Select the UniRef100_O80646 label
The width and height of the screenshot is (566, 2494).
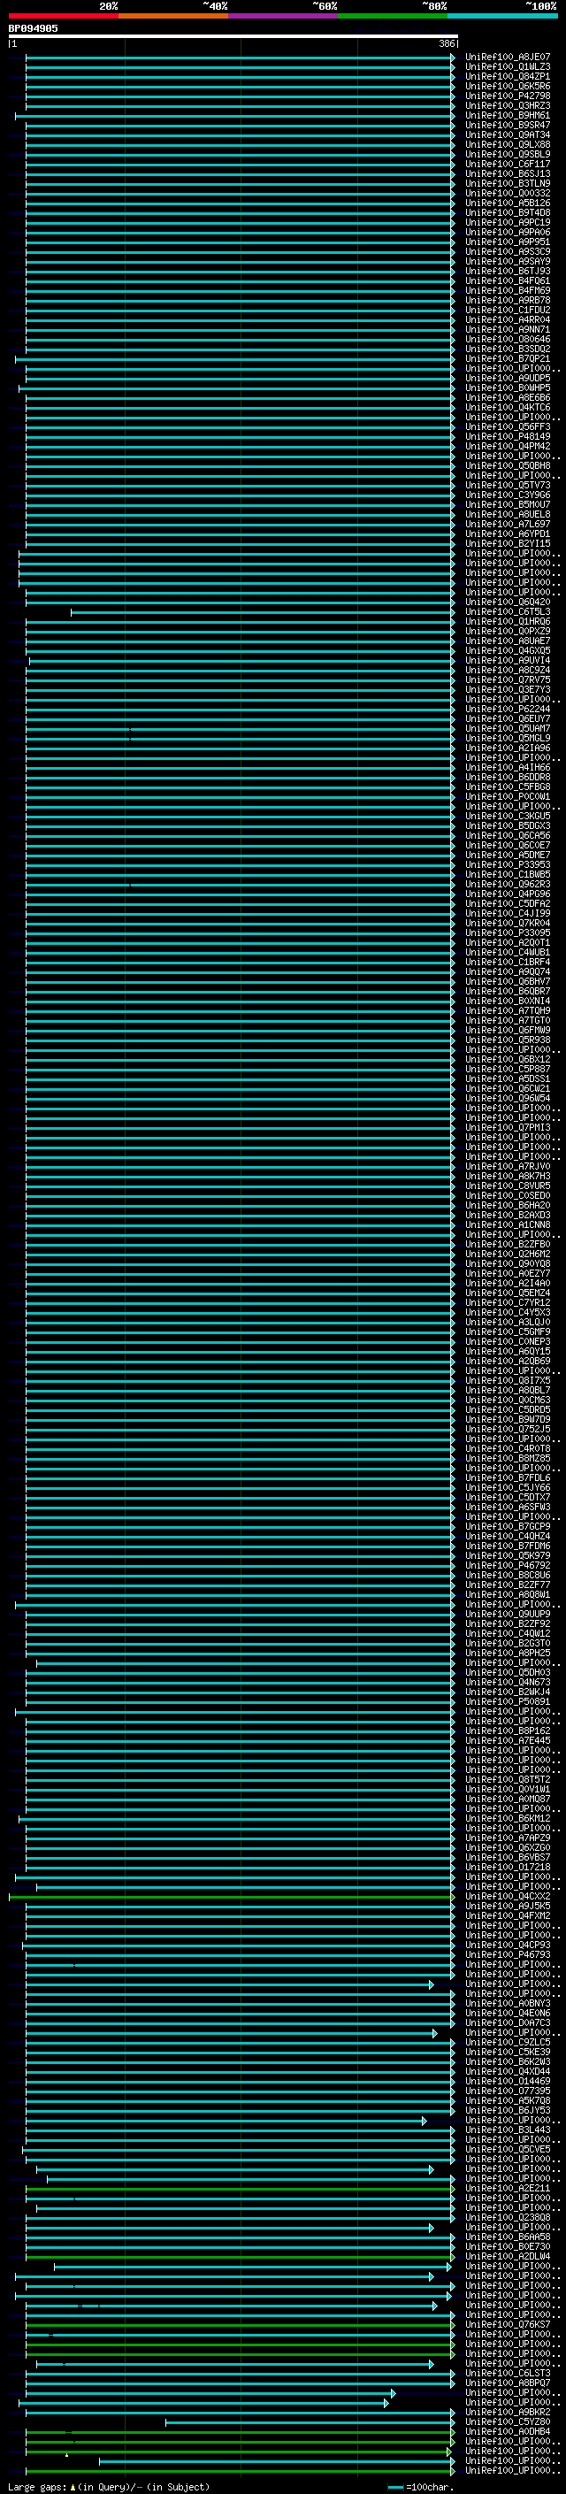pos(507,339)
